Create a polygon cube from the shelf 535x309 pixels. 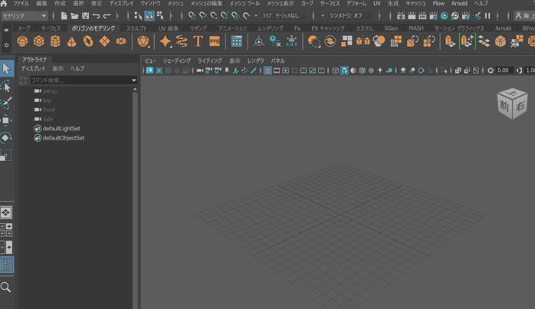38,41
